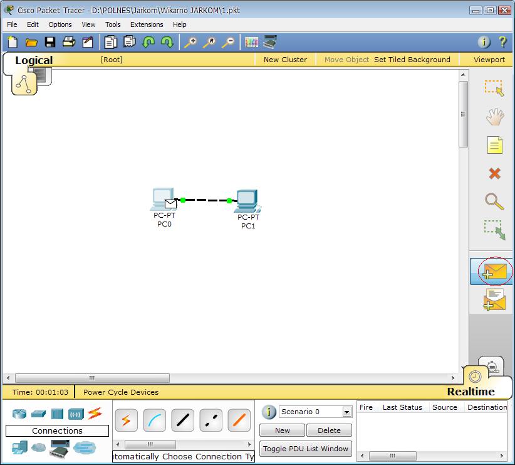Viewport: 515px width, 465px height.
Task: Pick Copper Straight-Through cable
Action: point(182,420)
